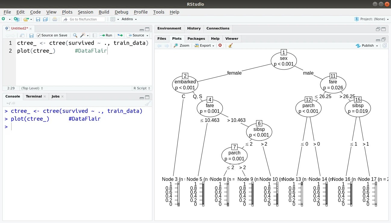Close the Jobs tab
The height and width of the screenshot is (223, 391).
pyautogui.click(x=62, y=97)
